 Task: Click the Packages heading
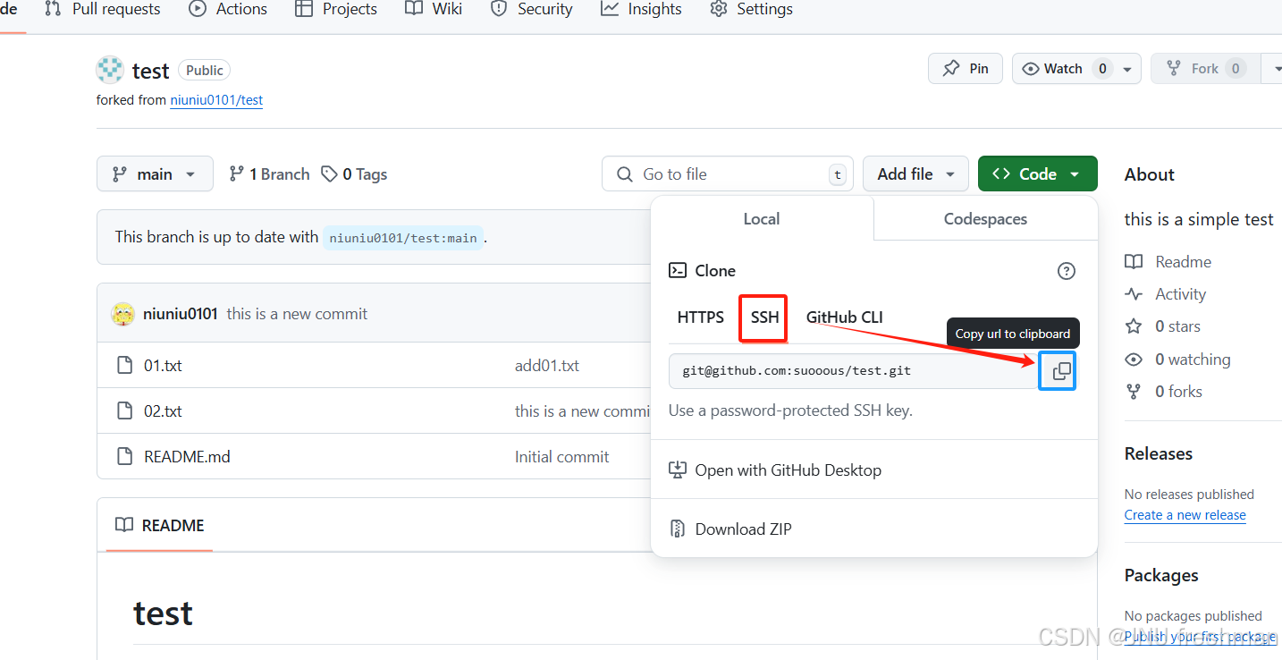(x=1161, y=575)
